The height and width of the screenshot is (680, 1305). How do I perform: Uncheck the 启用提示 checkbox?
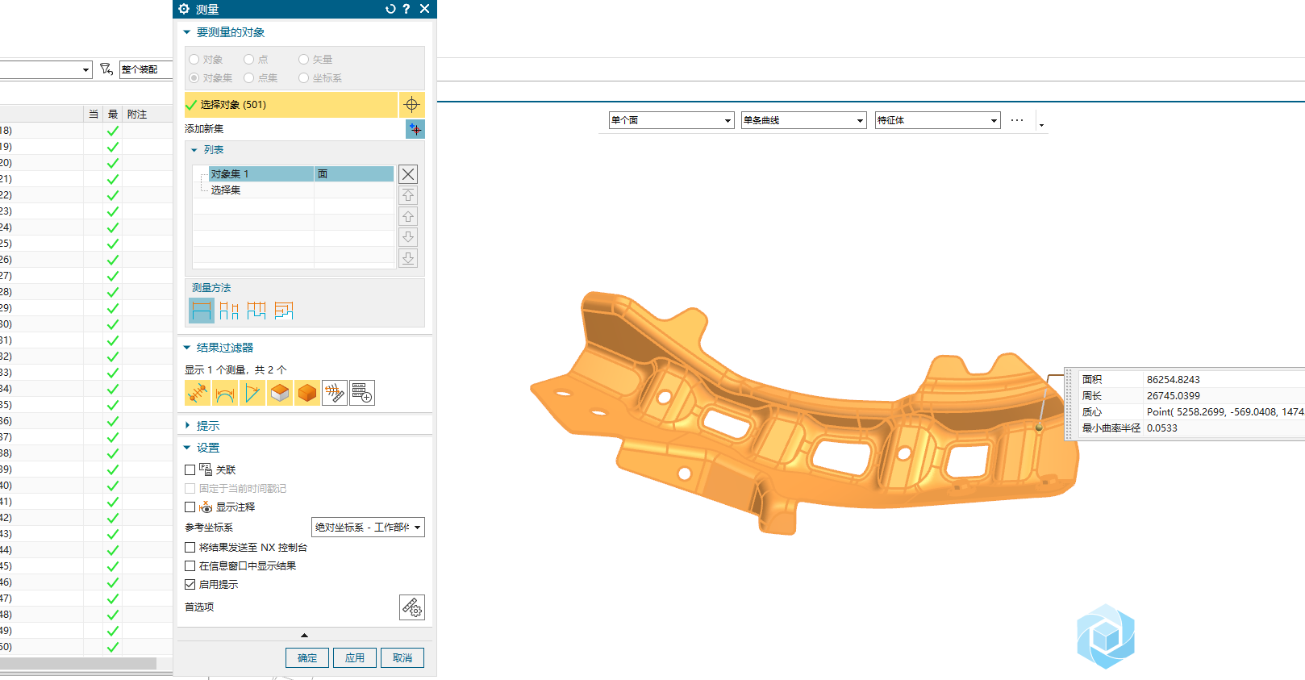pos(190,584)
